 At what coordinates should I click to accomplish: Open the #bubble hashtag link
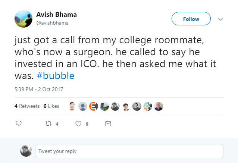pyautogui.click(x=56, y=75)
